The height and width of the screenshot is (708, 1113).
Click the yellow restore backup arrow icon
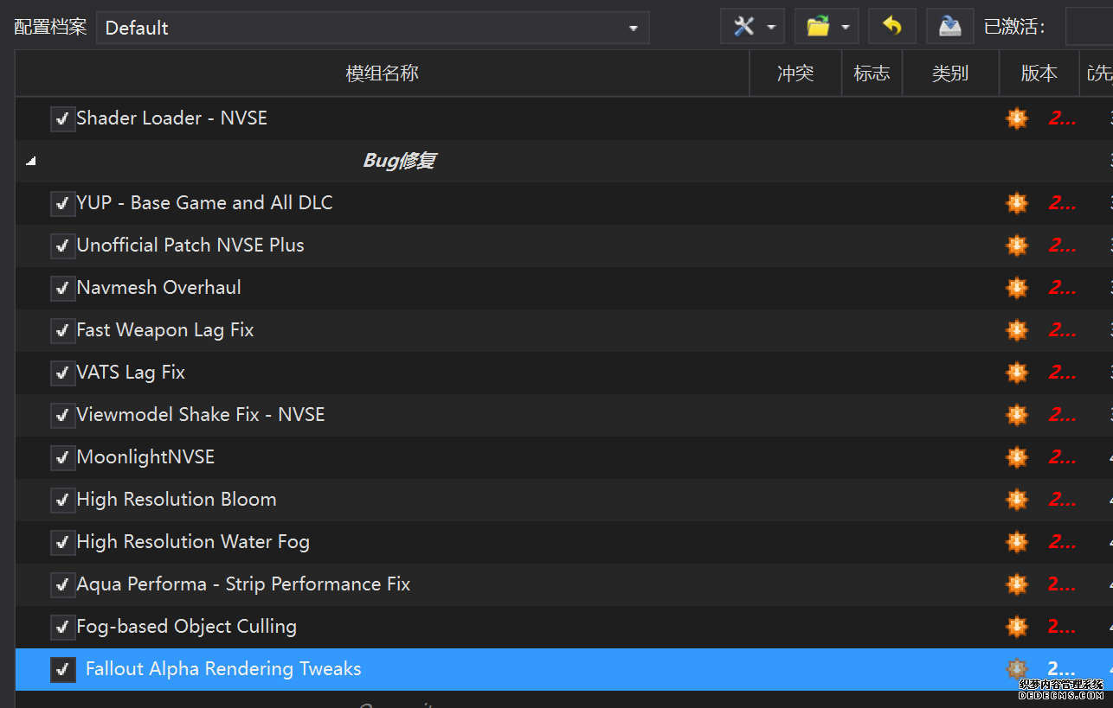[891, 27]
